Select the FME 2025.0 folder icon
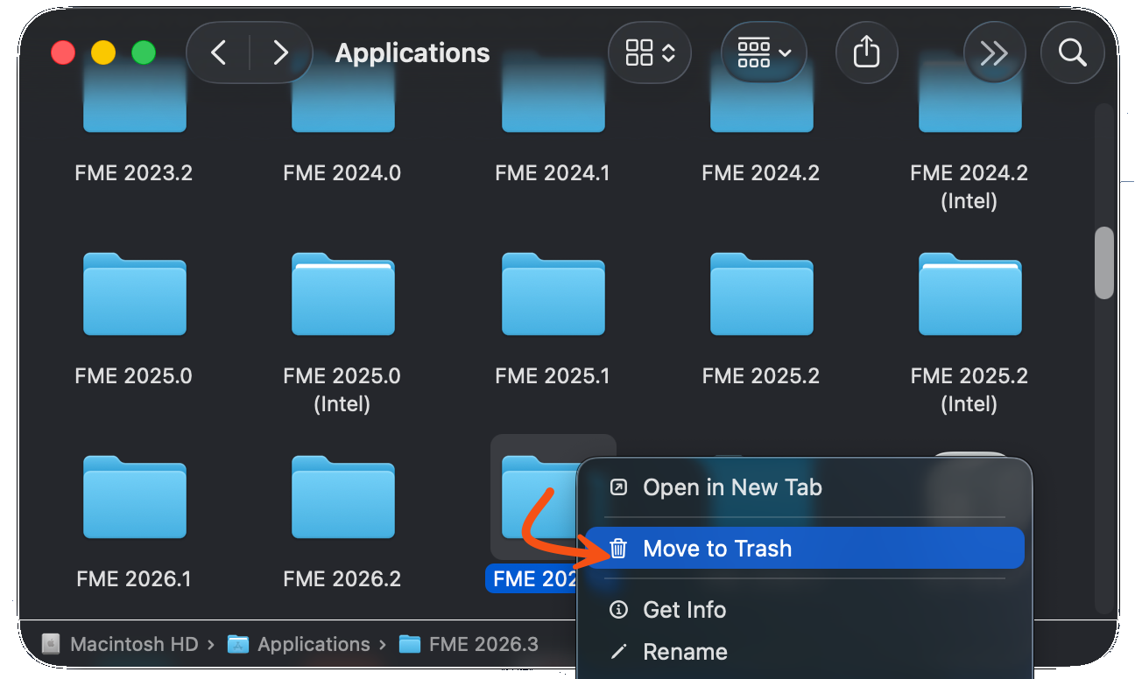The height and width of the screenshot is (679, 1135). 134,294
